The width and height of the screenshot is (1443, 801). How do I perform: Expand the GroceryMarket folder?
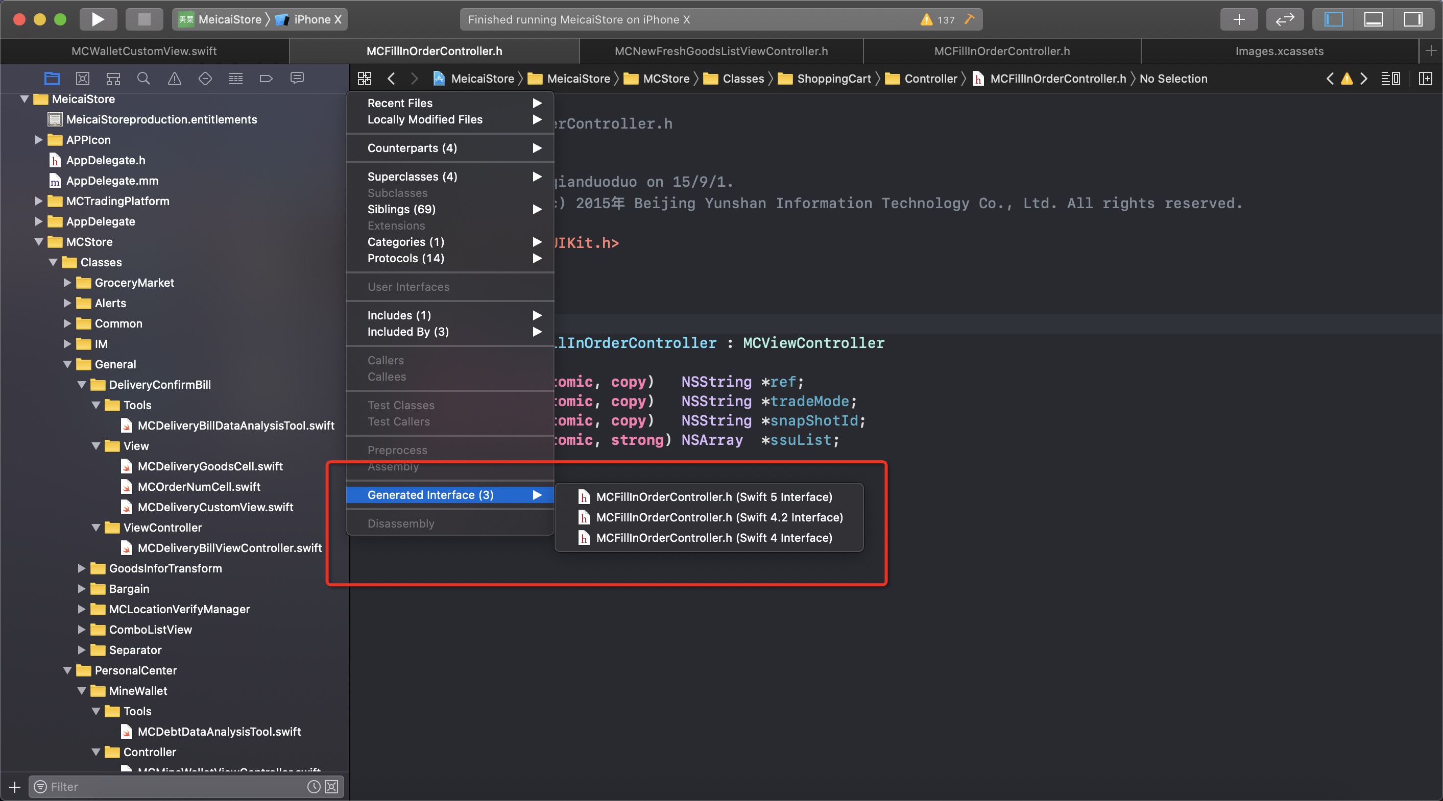point(67,283)
